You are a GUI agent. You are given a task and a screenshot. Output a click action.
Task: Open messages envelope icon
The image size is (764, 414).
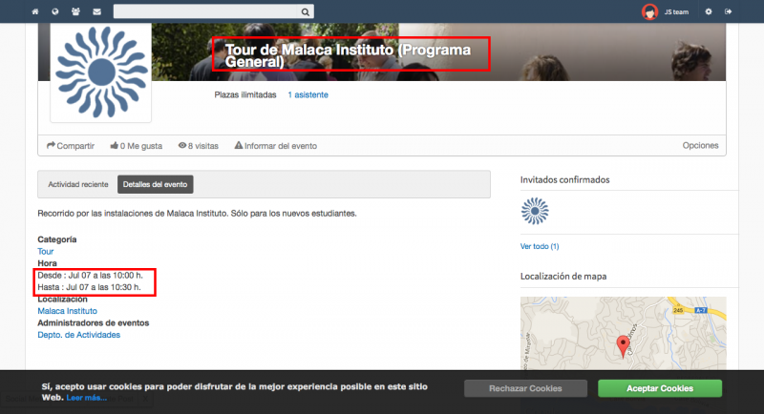click(x=97, y=11)
